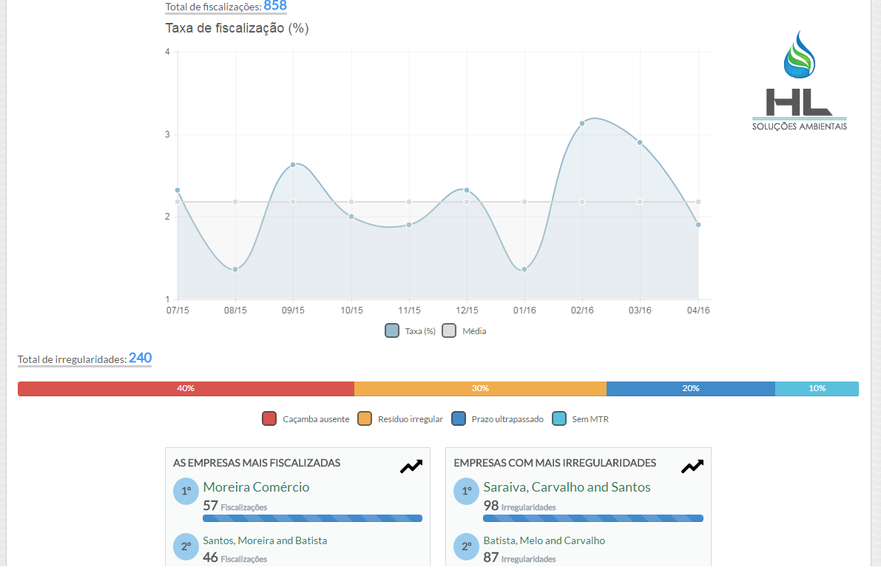The height and width of the screenshot is (570, 881).
Task: Click trending arrow icon in Empresas Com Mais Irregularidades
Action: [692, 466]
